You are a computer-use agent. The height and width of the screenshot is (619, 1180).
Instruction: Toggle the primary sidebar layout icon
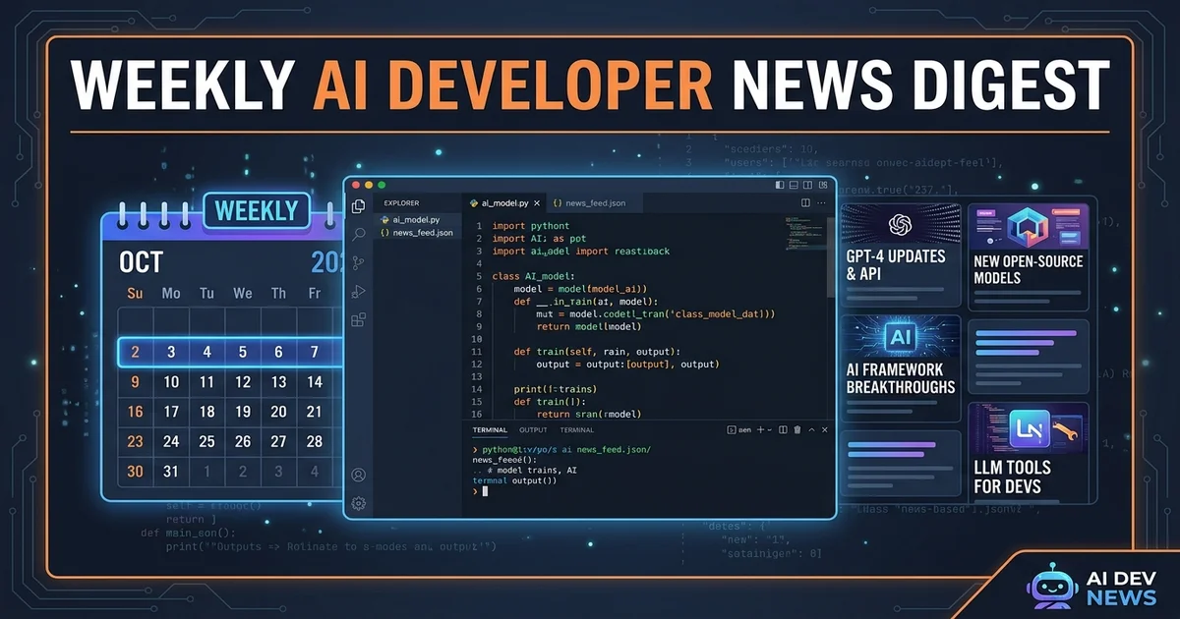[x=780, y=185]
